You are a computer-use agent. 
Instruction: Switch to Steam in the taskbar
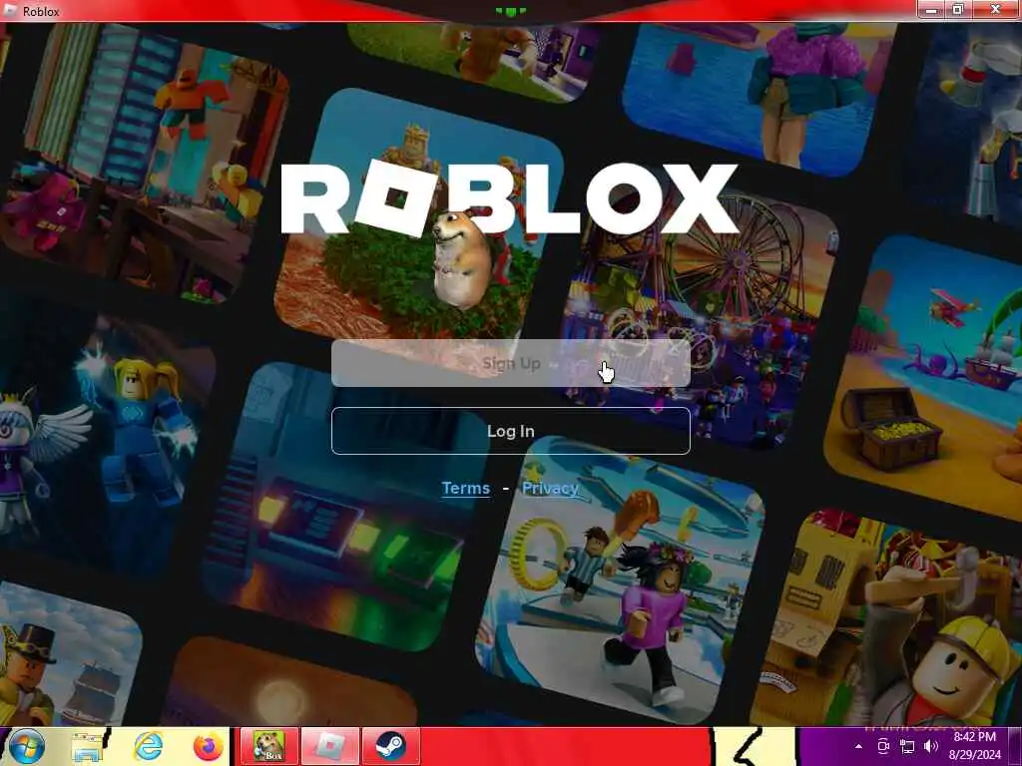[390, 746]
